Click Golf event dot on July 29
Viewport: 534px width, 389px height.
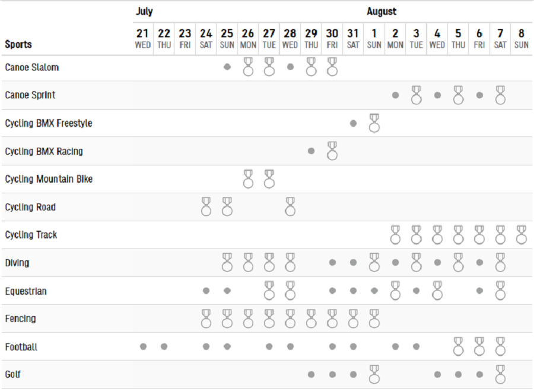[x=311, y=374]
